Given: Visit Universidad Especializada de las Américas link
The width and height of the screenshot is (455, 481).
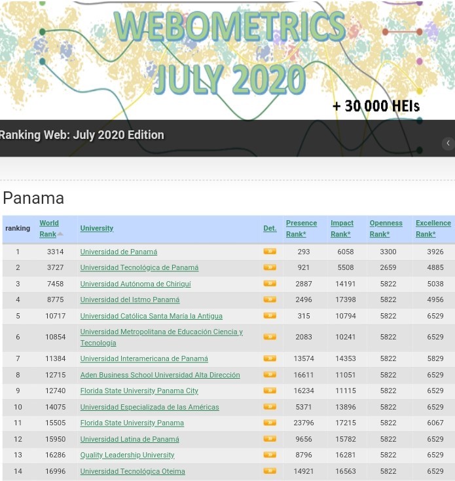Looking at the screenshot, I should 149,407.
